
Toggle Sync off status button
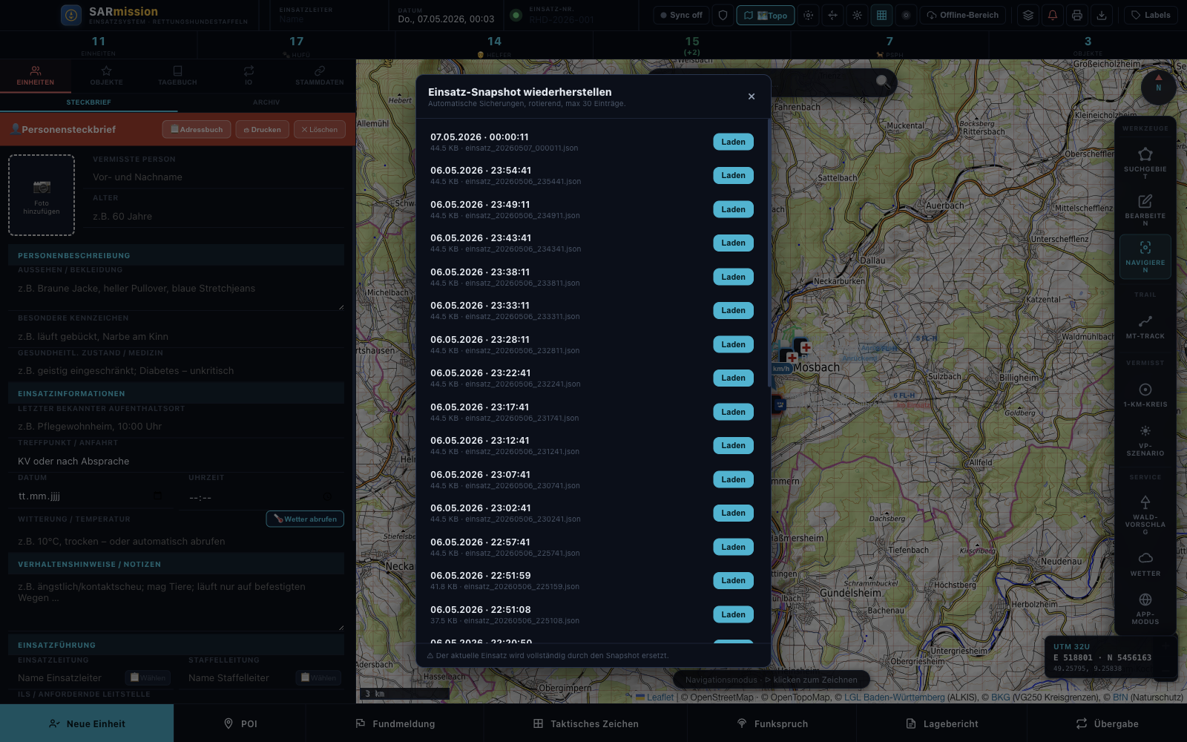point(682,15)
